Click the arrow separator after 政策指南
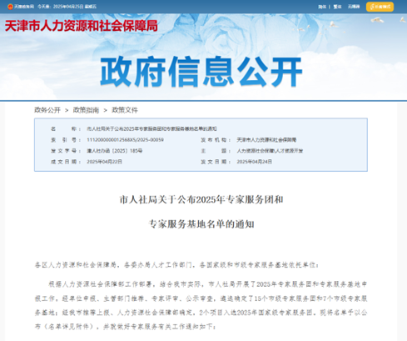This screenshot has height=341, width=407. (105, 110)
